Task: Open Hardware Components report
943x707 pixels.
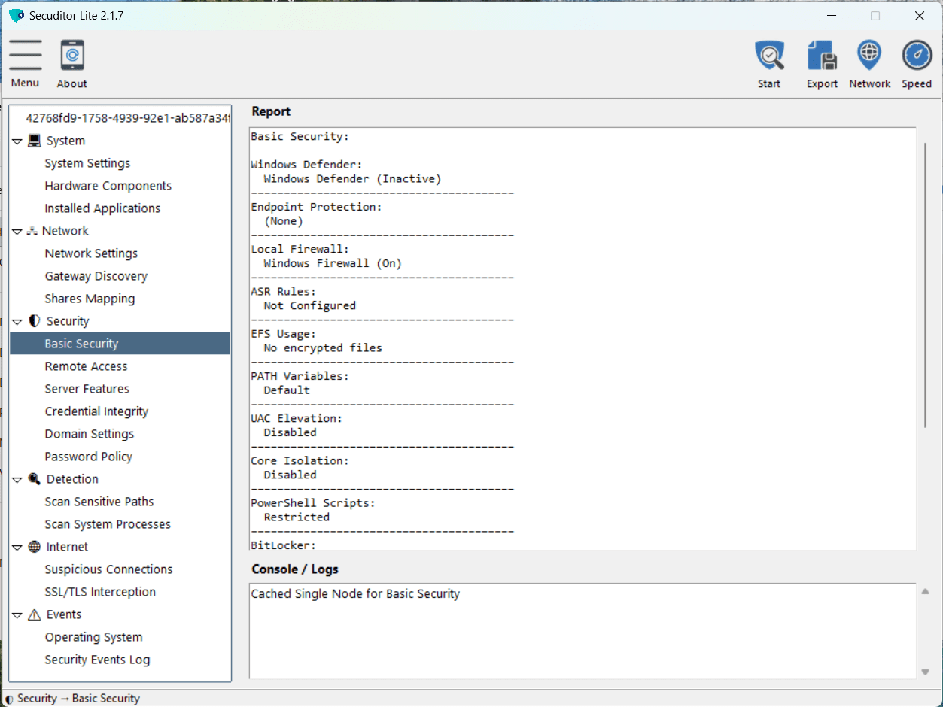Action: tap(108, 186)
